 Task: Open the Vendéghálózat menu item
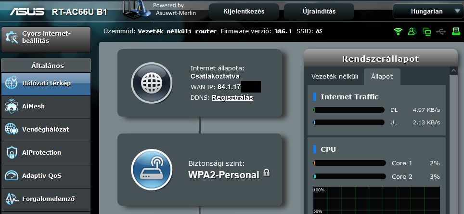46,130
